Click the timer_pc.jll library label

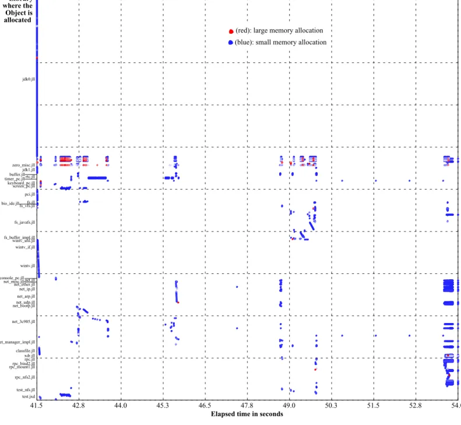click(15, 179)
